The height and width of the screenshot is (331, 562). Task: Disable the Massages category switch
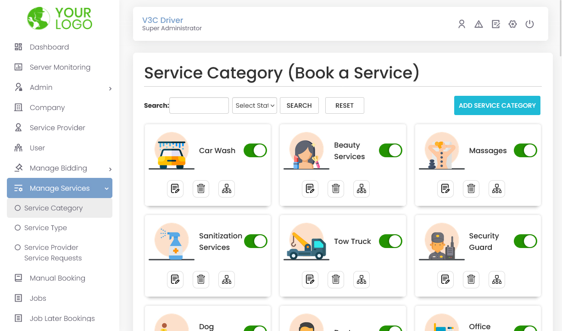click(x=525, y=150)
